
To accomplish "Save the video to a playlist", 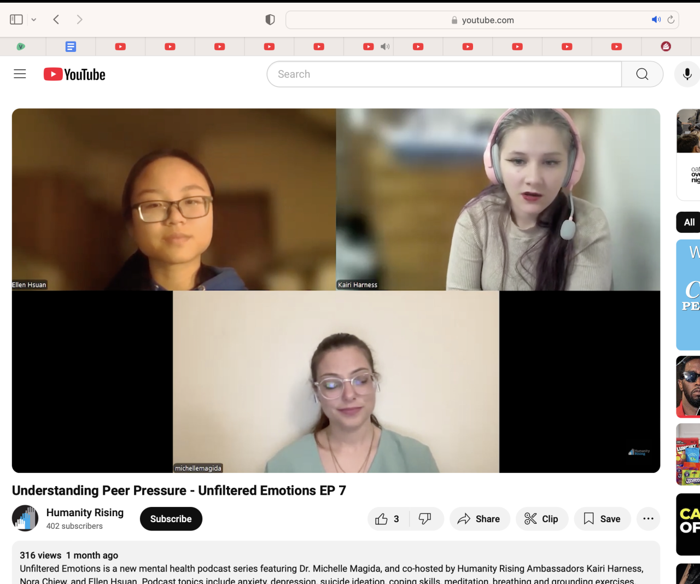I will coord(602,519).
